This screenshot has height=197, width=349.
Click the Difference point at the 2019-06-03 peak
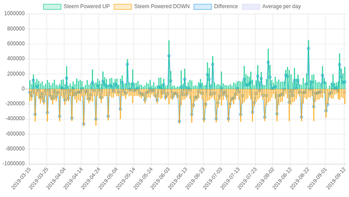point(169,56)
